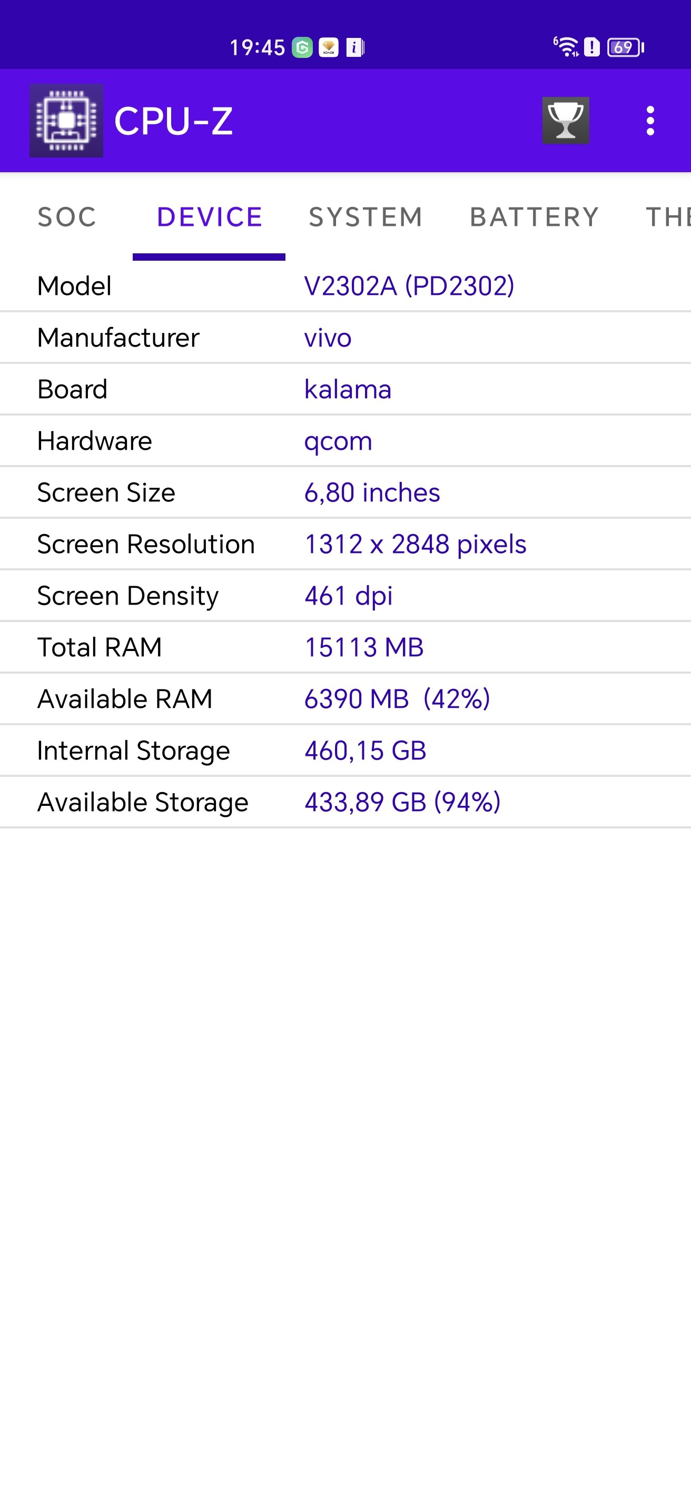The image size is (691, 1500).
Task: Switch to the BATTERY tab
Action: (535, 217)
